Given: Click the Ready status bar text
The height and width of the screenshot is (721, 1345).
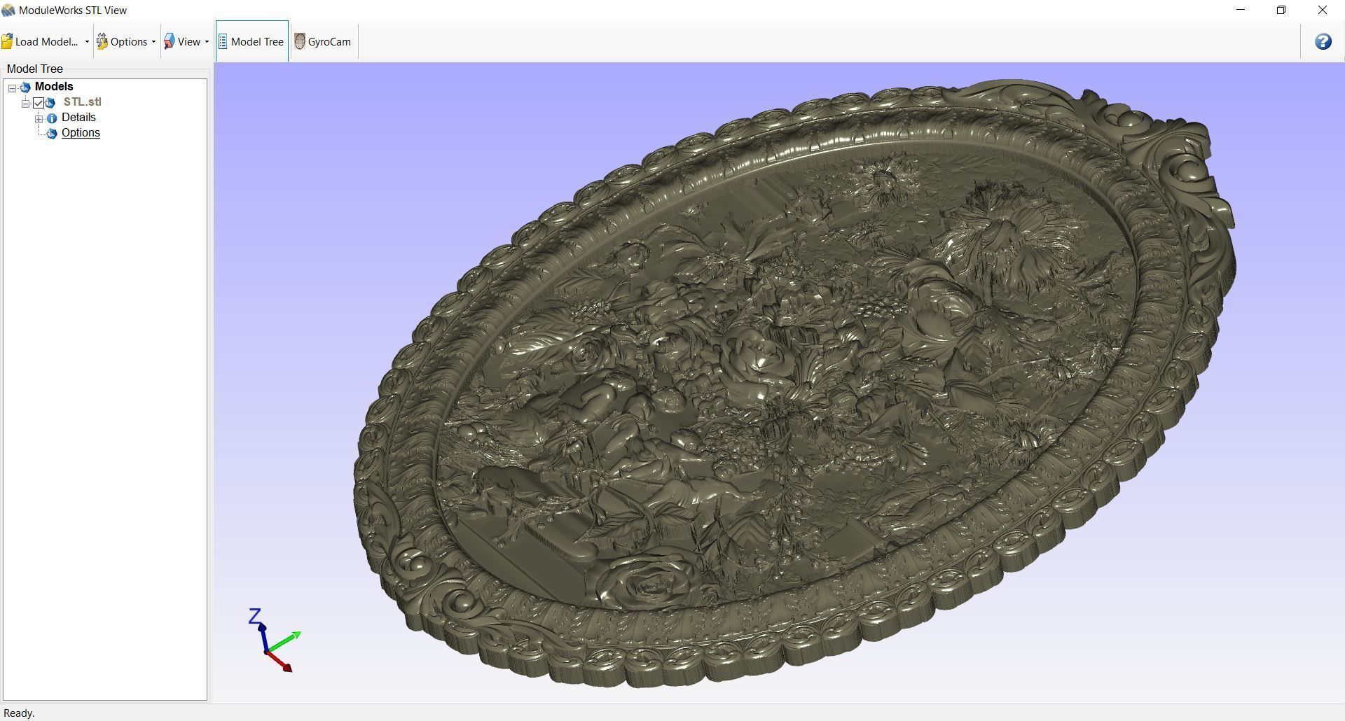Looking at the screenshot, I should point(19,713).
